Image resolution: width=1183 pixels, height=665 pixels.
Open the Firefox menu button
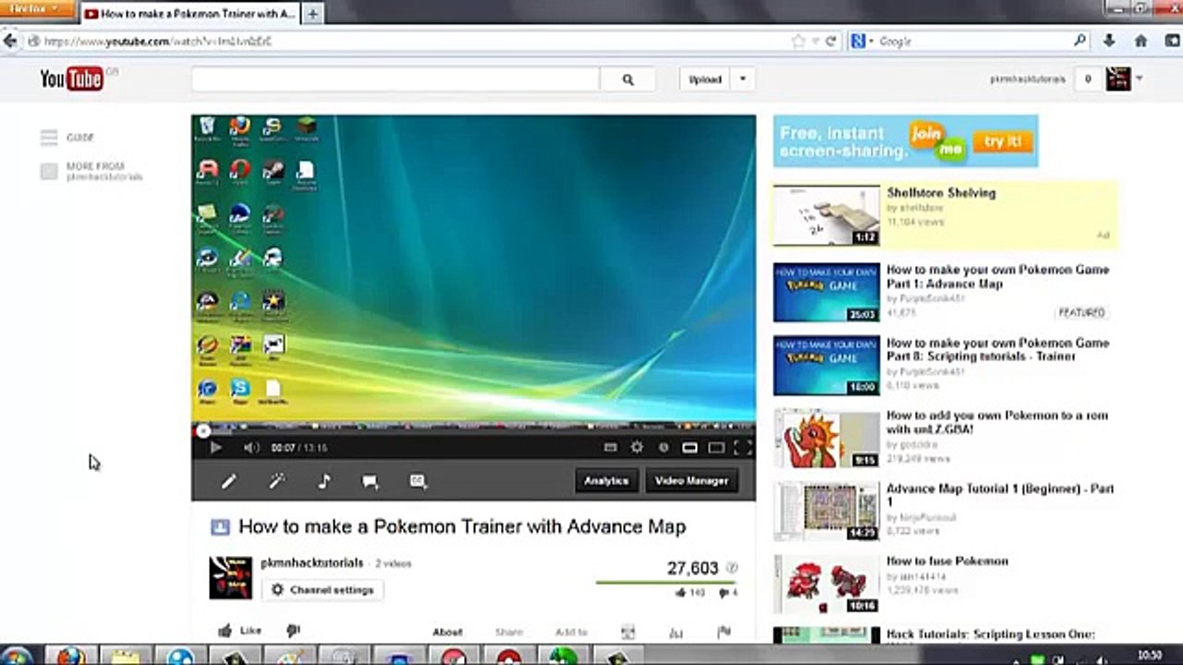(35, 9)
